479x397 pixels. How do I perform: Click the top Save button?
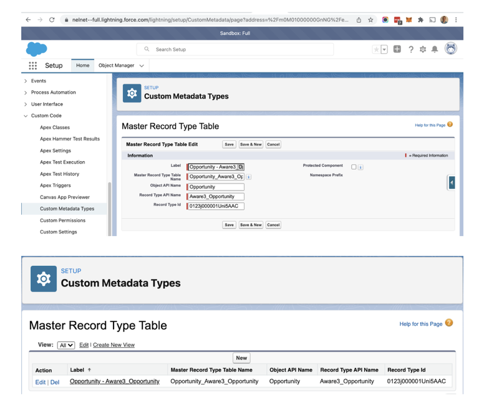click(229, 144)
